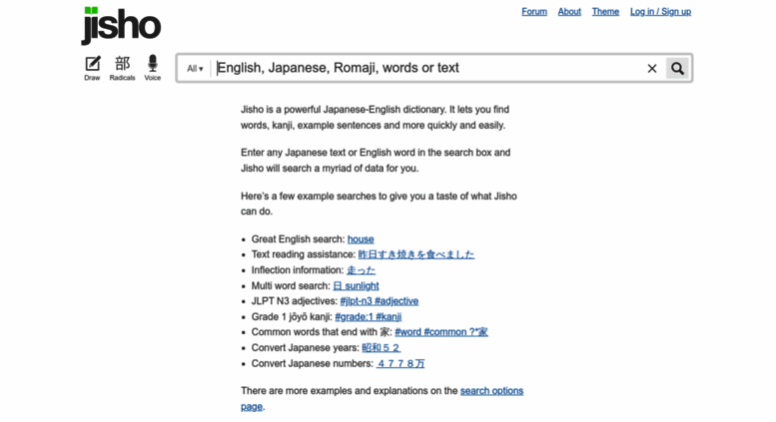Click the Jisho logo
Viewport: 776px width, 422px height.
[x=121, y=26]
